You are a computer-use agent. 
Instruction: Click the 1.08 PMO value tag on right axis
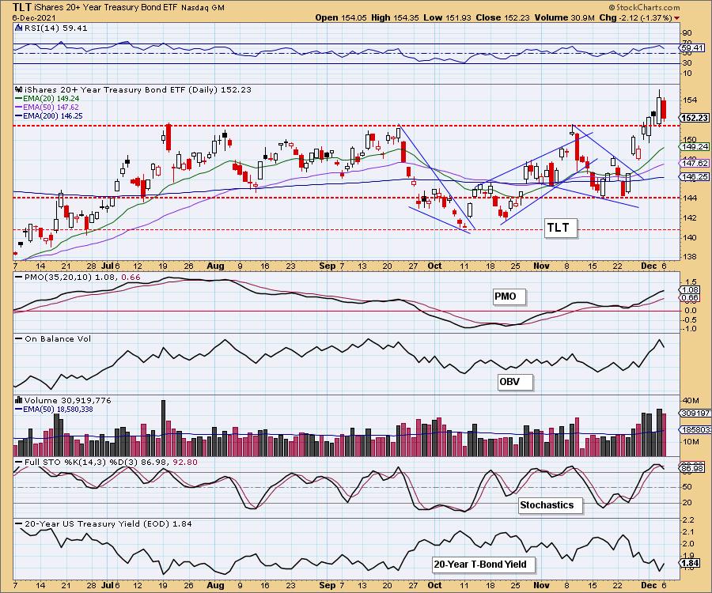[x=690, y=289]
